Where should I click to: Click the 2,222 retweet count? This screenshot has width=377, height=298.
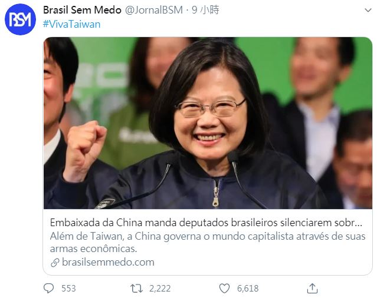click(160, 288)
